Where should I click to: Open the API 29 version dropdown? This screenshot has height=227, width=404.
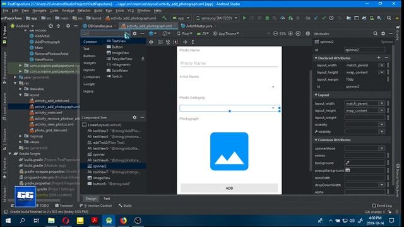pyautogui.click(x=203, y=33)
